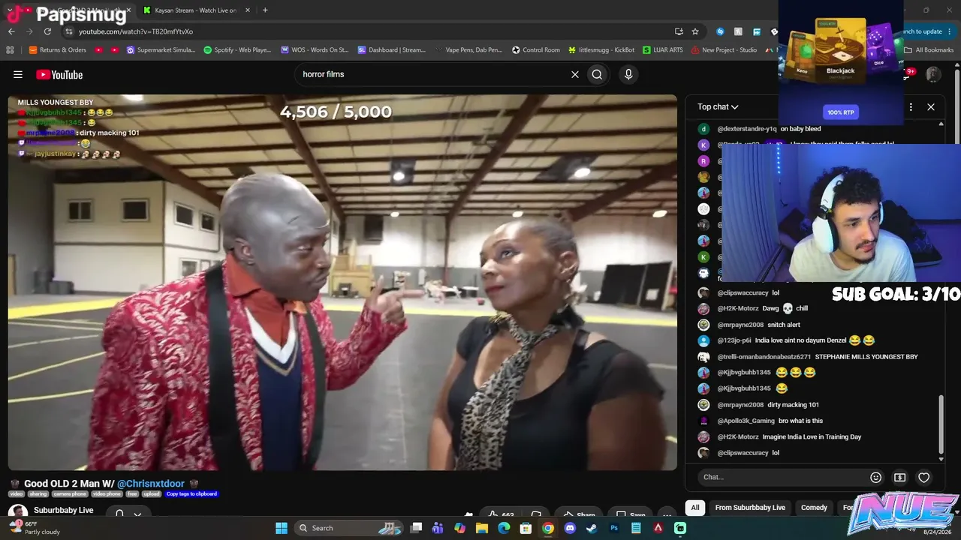Open @clipswaccuracy's last 'lol' chat message
Screen dimensions: 961x540
coord(776,453)
